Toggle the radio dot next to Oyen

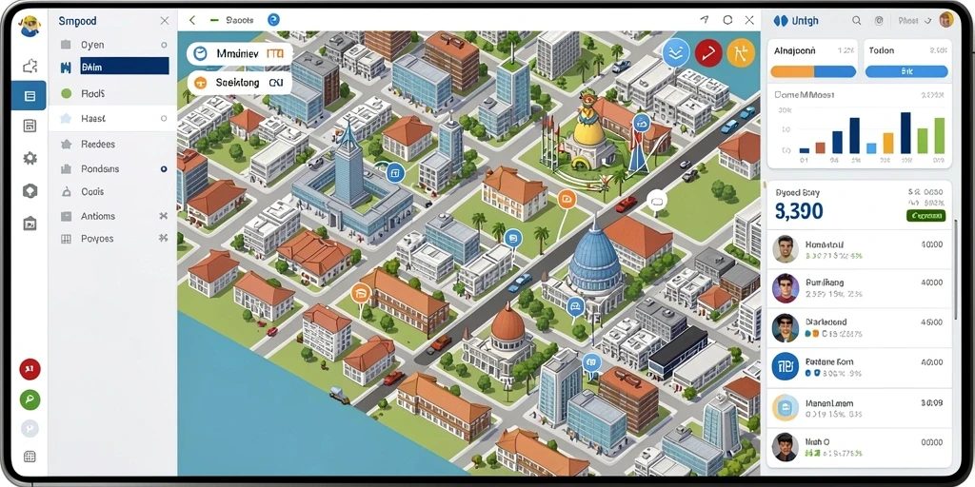coord(164,45)
